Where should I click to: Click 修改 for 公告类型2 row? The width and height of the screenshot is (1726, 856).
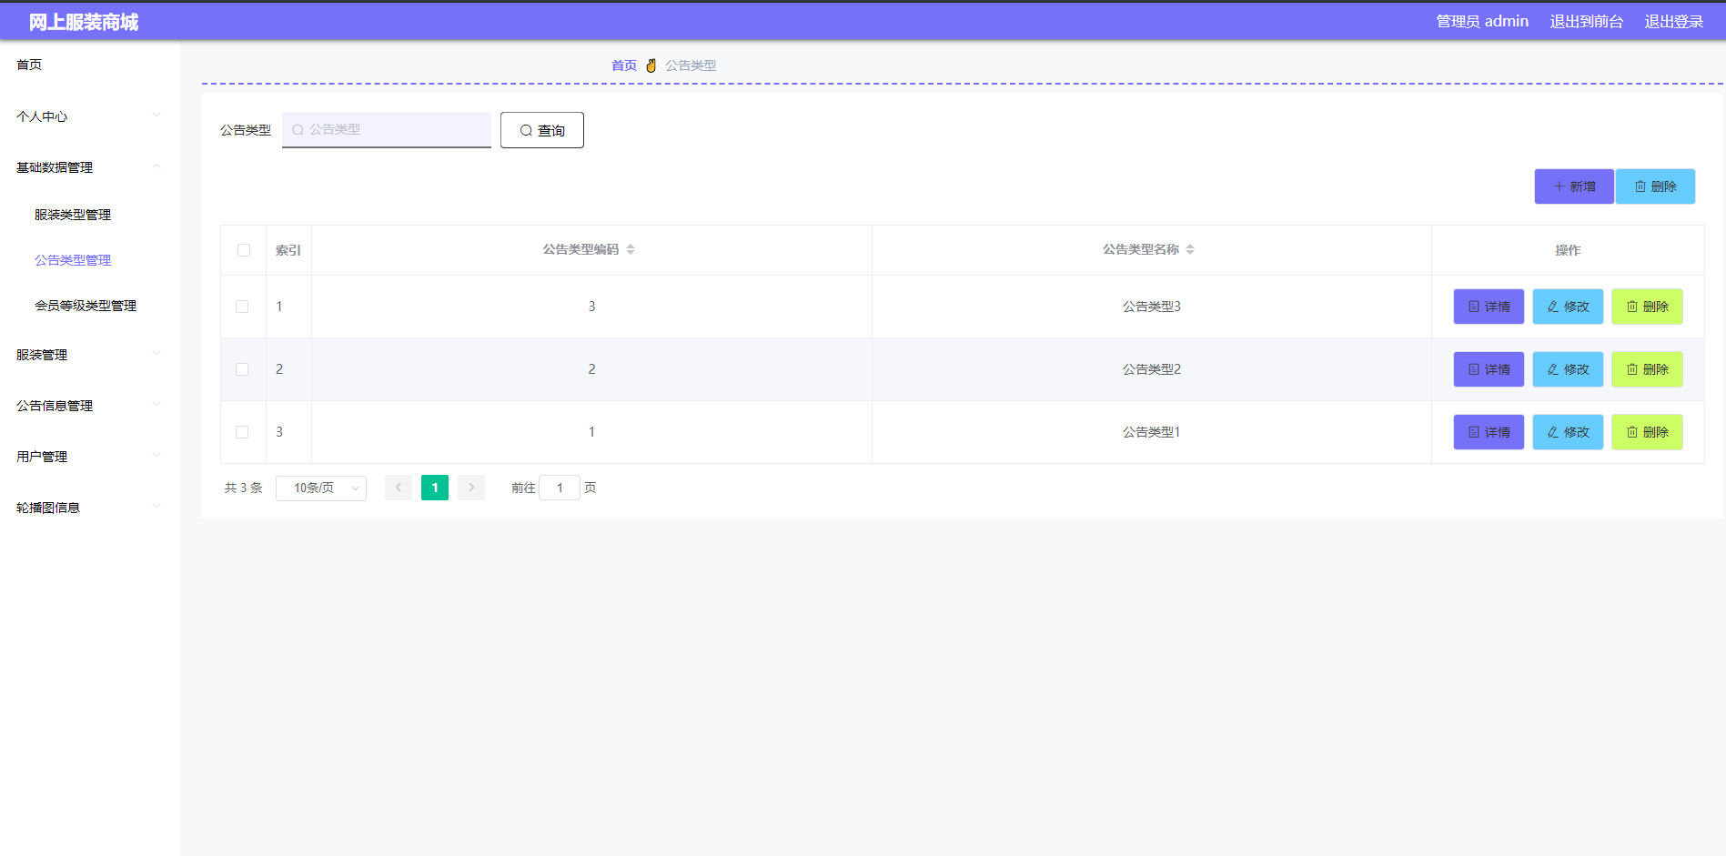coord(1568,369)
